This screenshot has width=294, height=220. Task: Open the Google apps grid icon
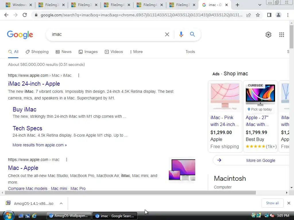(281, 35)
